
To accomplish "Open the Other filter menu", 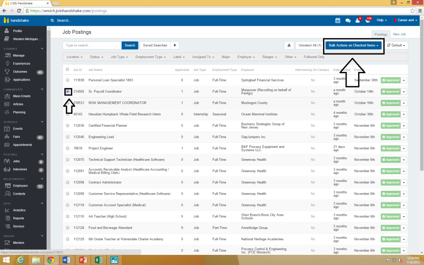I will click(290, 57).
